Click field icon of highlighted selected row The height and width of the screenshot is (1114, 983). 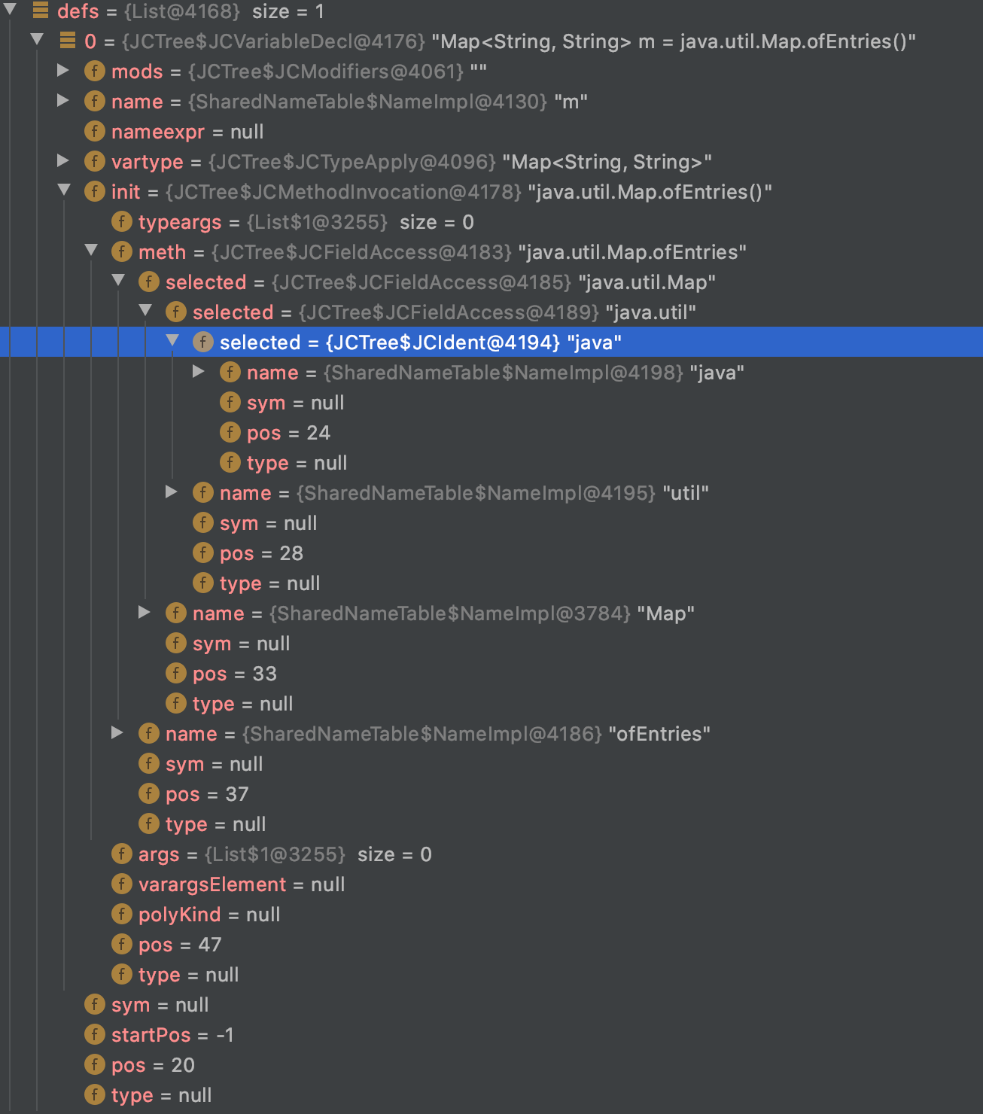pos(203,342)
